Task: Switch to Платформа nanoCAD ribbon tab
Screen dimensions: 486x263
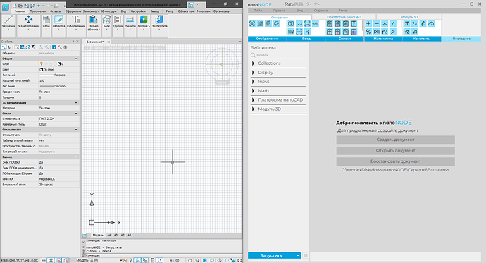Action: 344,17
